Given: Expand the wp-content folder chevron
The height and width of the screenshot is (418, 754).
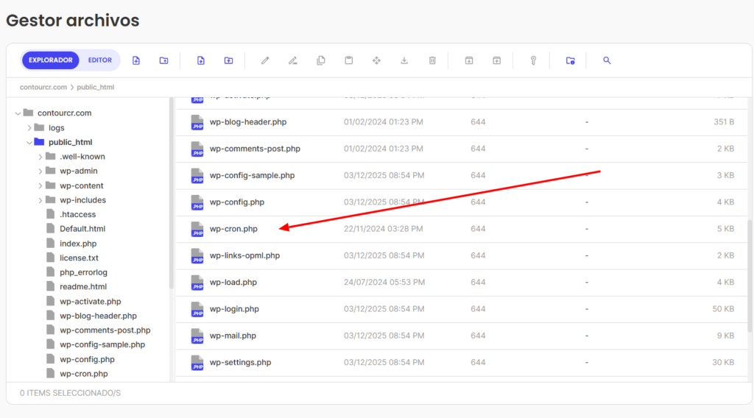Looking at the screenshot, I should point(40,186).
